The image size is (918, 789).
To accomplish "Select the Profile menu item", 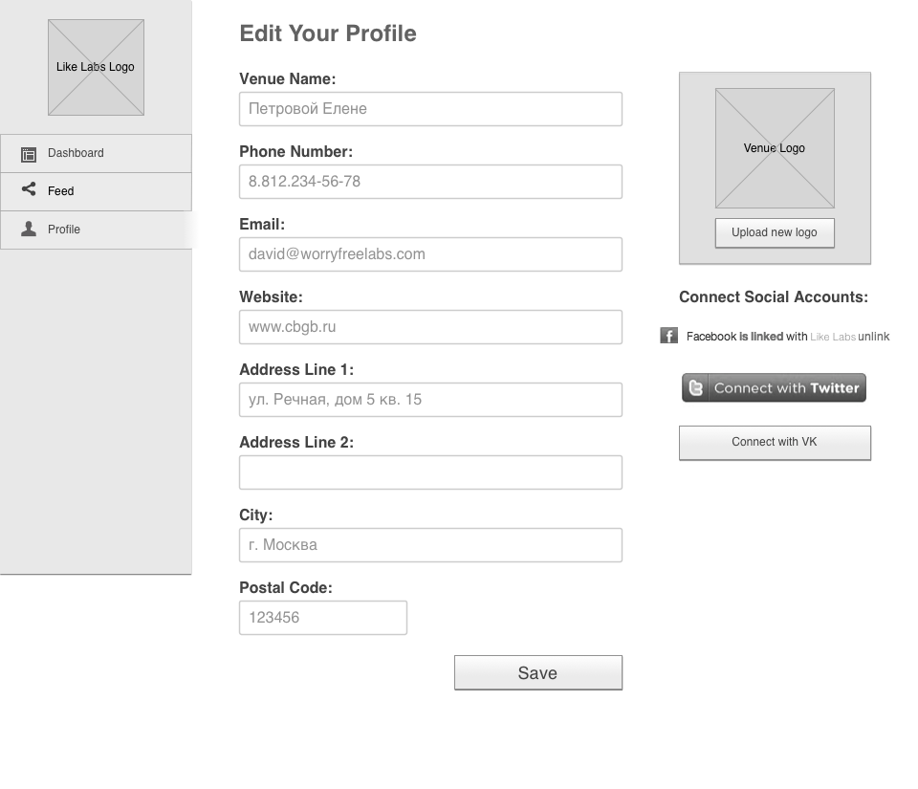I will (x=64, y=230).
